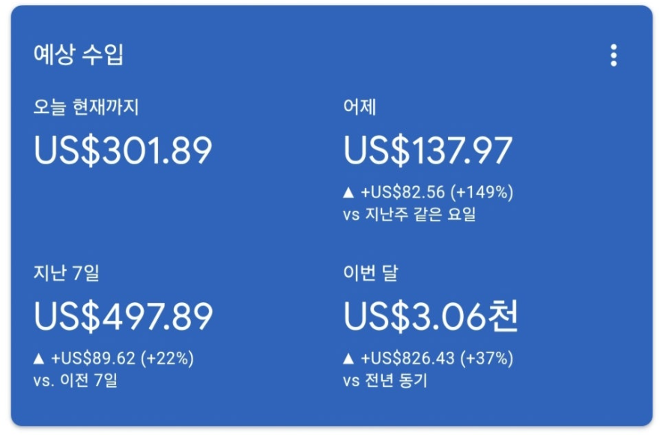Open today's earnings US$301.89
This screenshot has height=435, width=660.
(x=123, y=151)
